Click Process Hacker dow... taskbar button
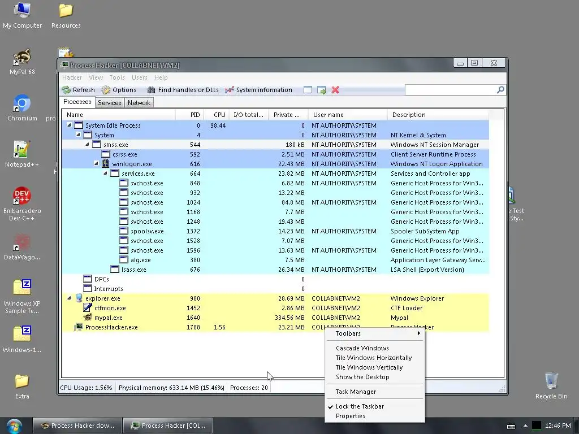Viewport: 579px width, 434px height. coord(77,426)
